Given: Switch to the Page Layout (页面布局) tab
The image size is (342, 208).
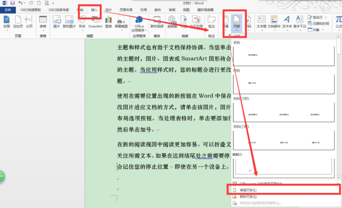Looking at the screenshot, I should [x=126, y=10].
